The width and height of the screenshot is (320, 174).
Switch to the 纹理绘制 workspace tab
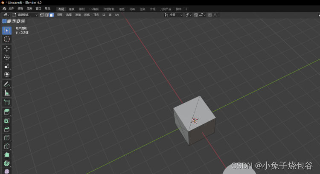pos(109,9)
